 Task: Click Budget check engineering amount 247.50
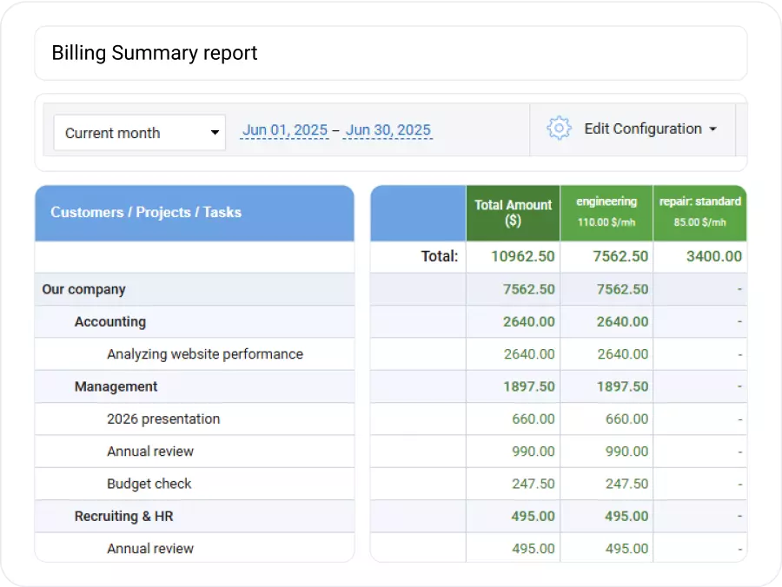(626, 484)
